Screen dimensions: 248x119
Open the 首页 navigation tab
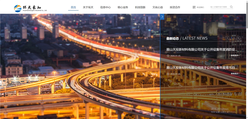[73, 7]
